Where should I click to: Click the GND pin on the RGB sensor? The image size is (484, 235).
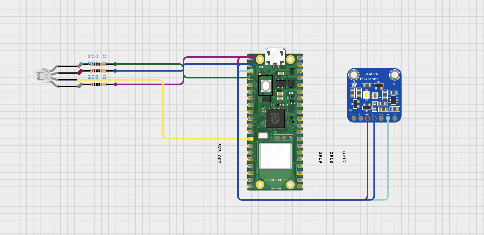pos(388,118)
